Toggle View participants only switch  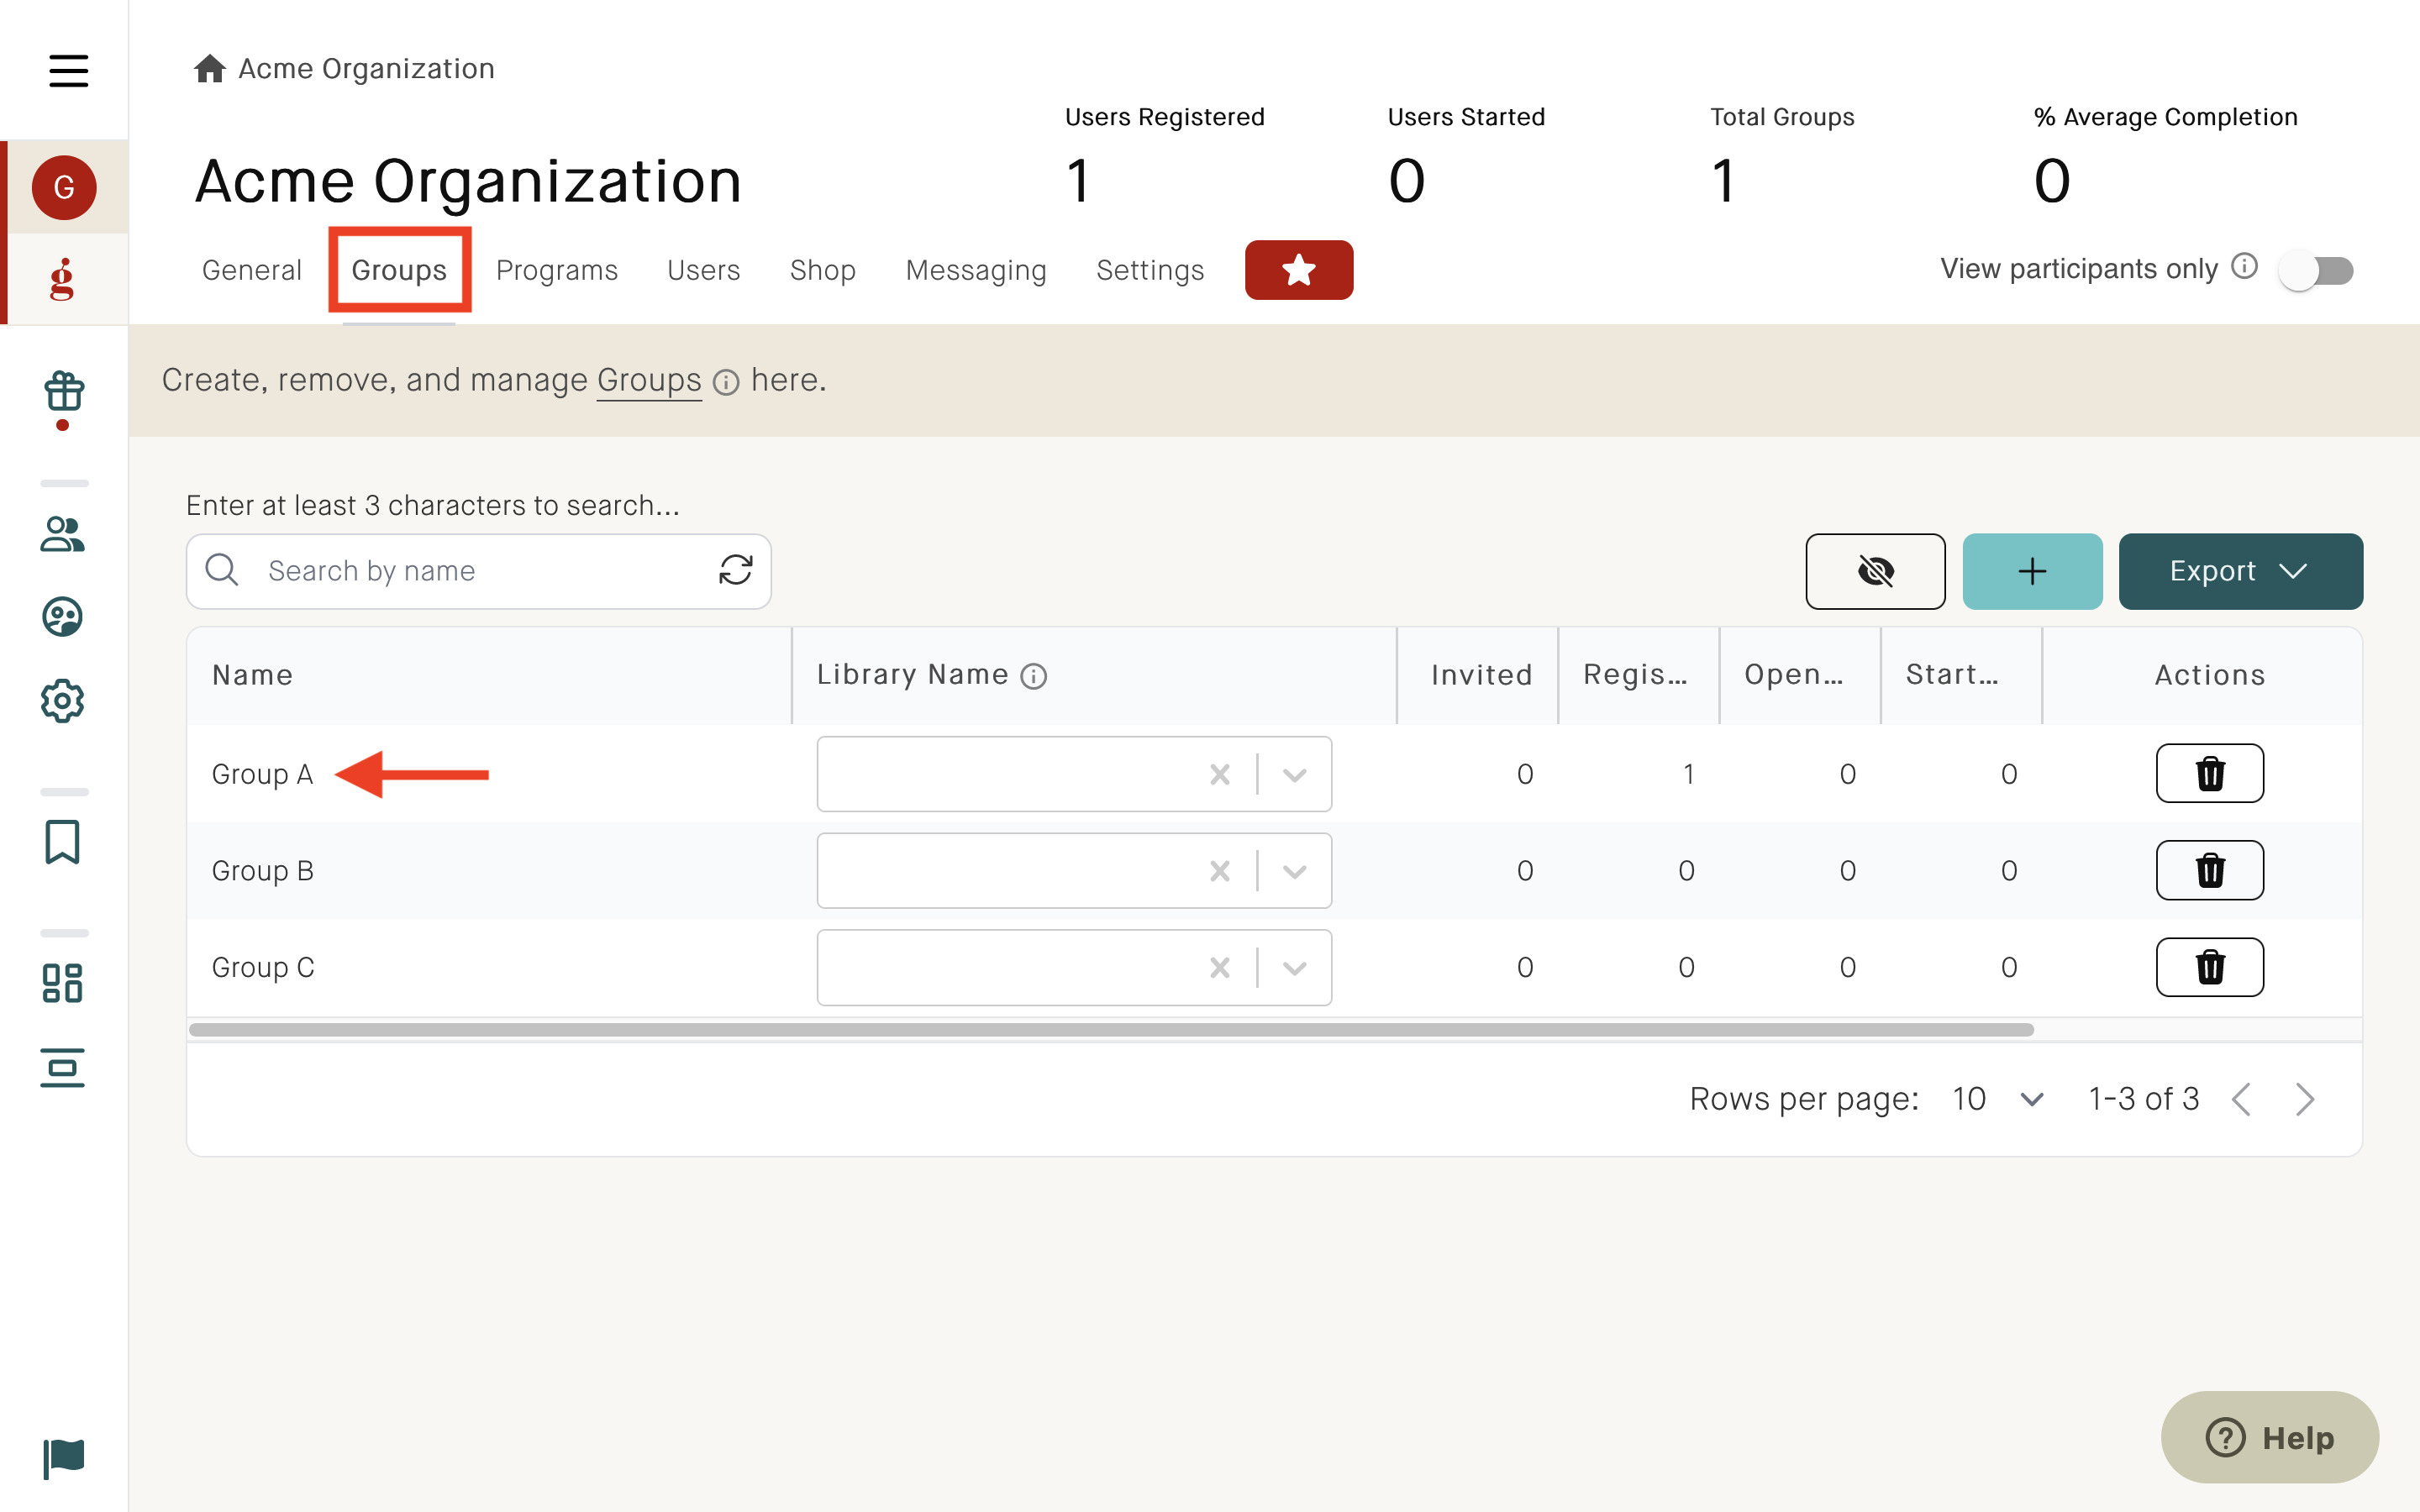tap(2316, 270)
